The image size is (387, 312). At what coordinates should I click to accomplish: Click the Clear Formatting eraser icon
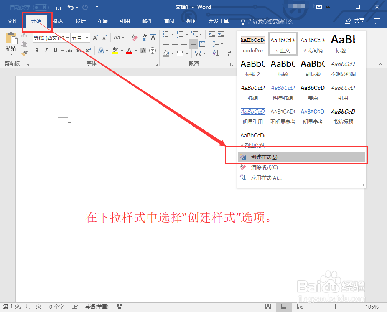pyautogui.click(x=135, y=38)
